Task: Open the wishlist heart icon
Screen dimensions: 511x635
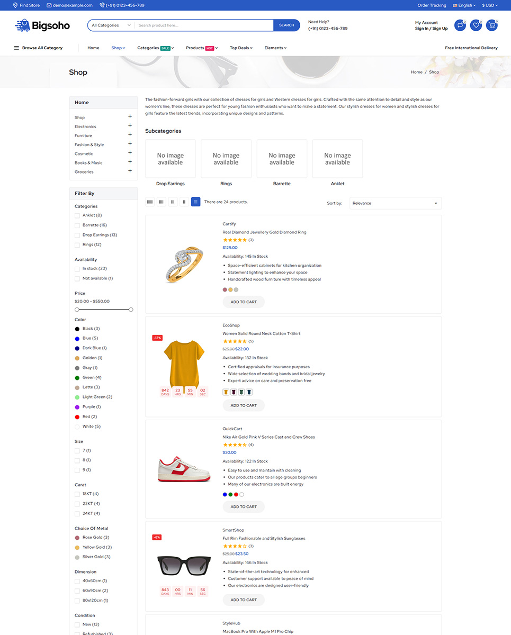Action: coord(476,25)
